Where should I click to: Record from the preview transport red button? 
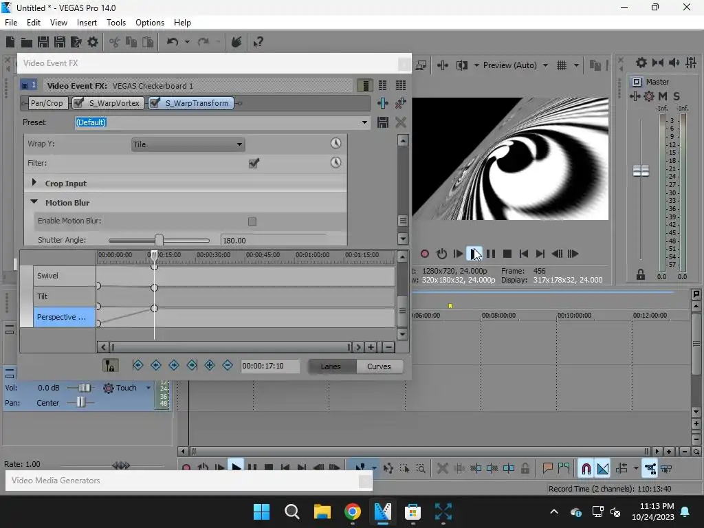point(425,254)
